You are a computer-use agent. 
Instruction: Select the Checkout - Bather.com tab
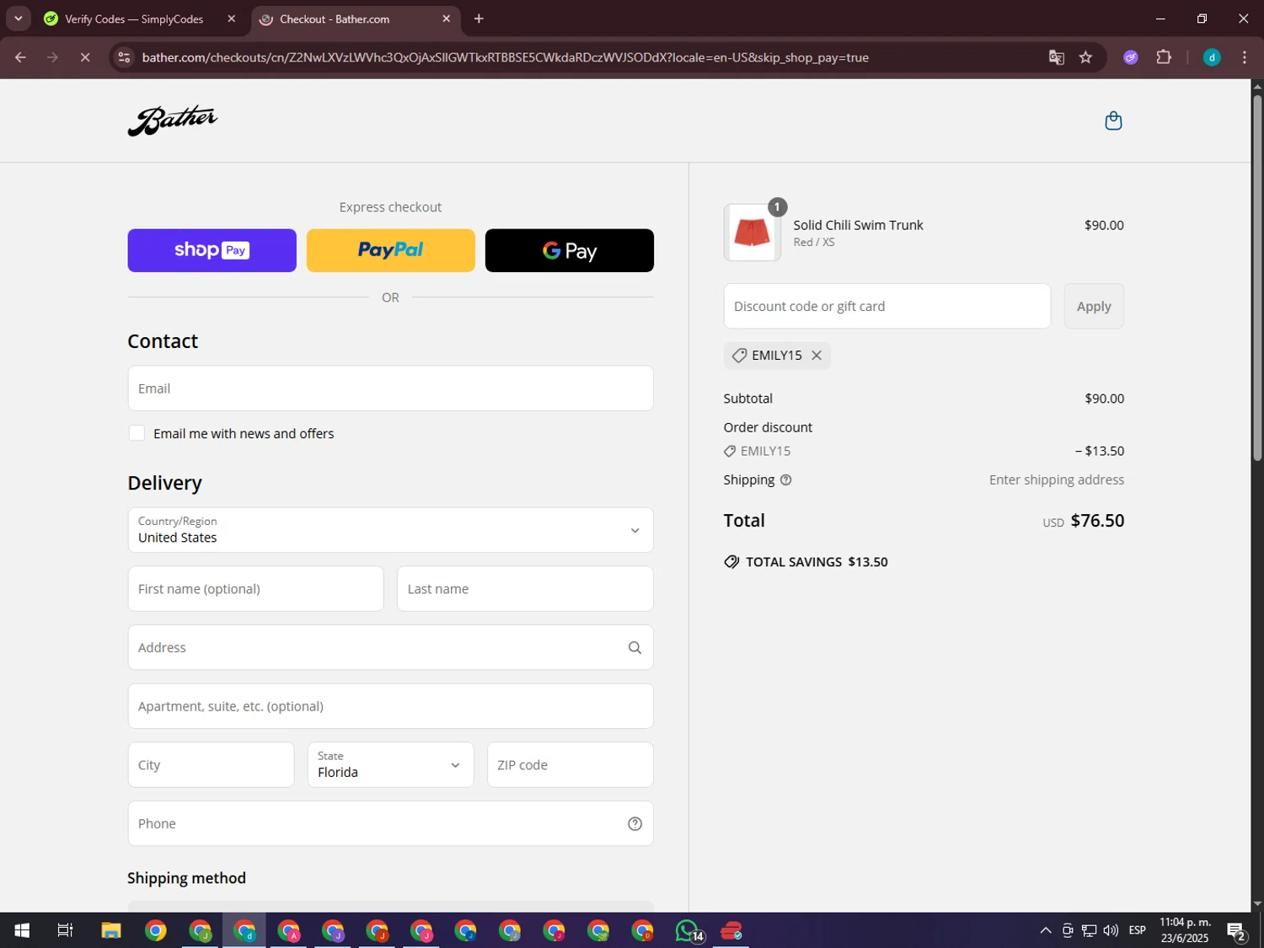[356, 19]
